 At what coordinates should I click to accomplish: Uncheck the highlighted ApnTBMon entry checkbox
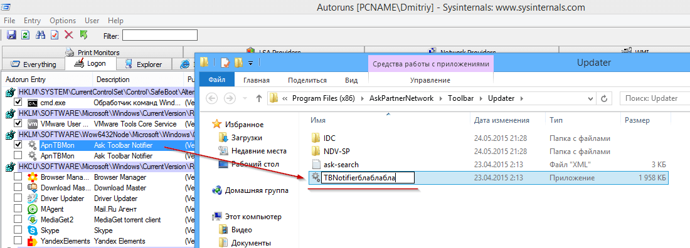(18, 145)
